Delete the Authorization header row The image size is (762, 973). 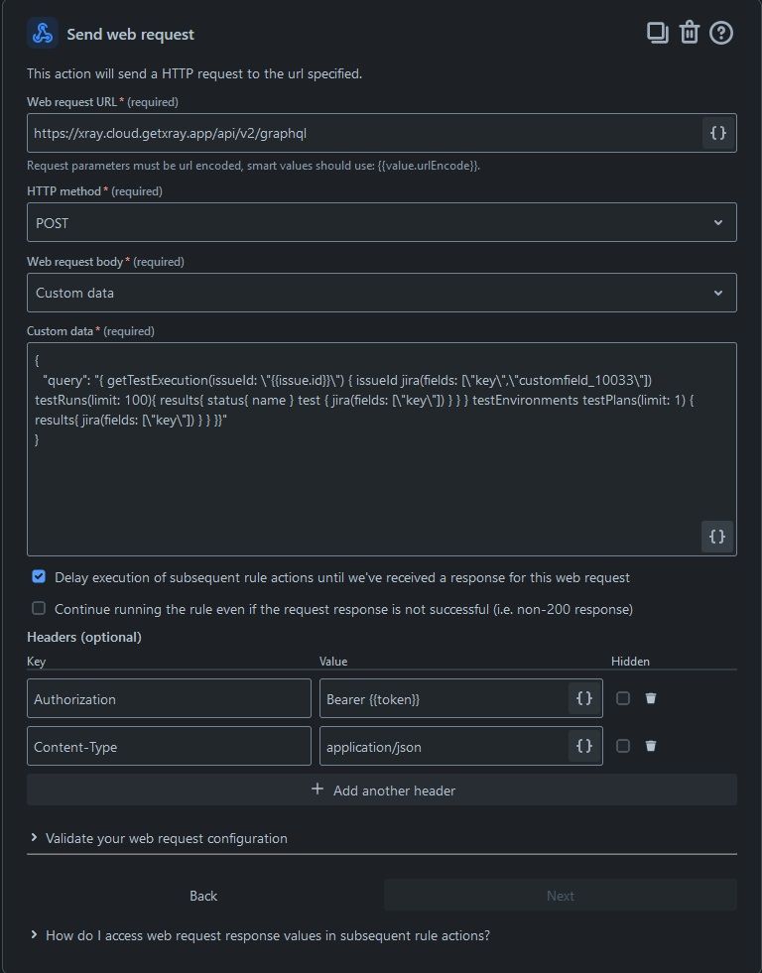pyautogui.click(x=650, y=698)
